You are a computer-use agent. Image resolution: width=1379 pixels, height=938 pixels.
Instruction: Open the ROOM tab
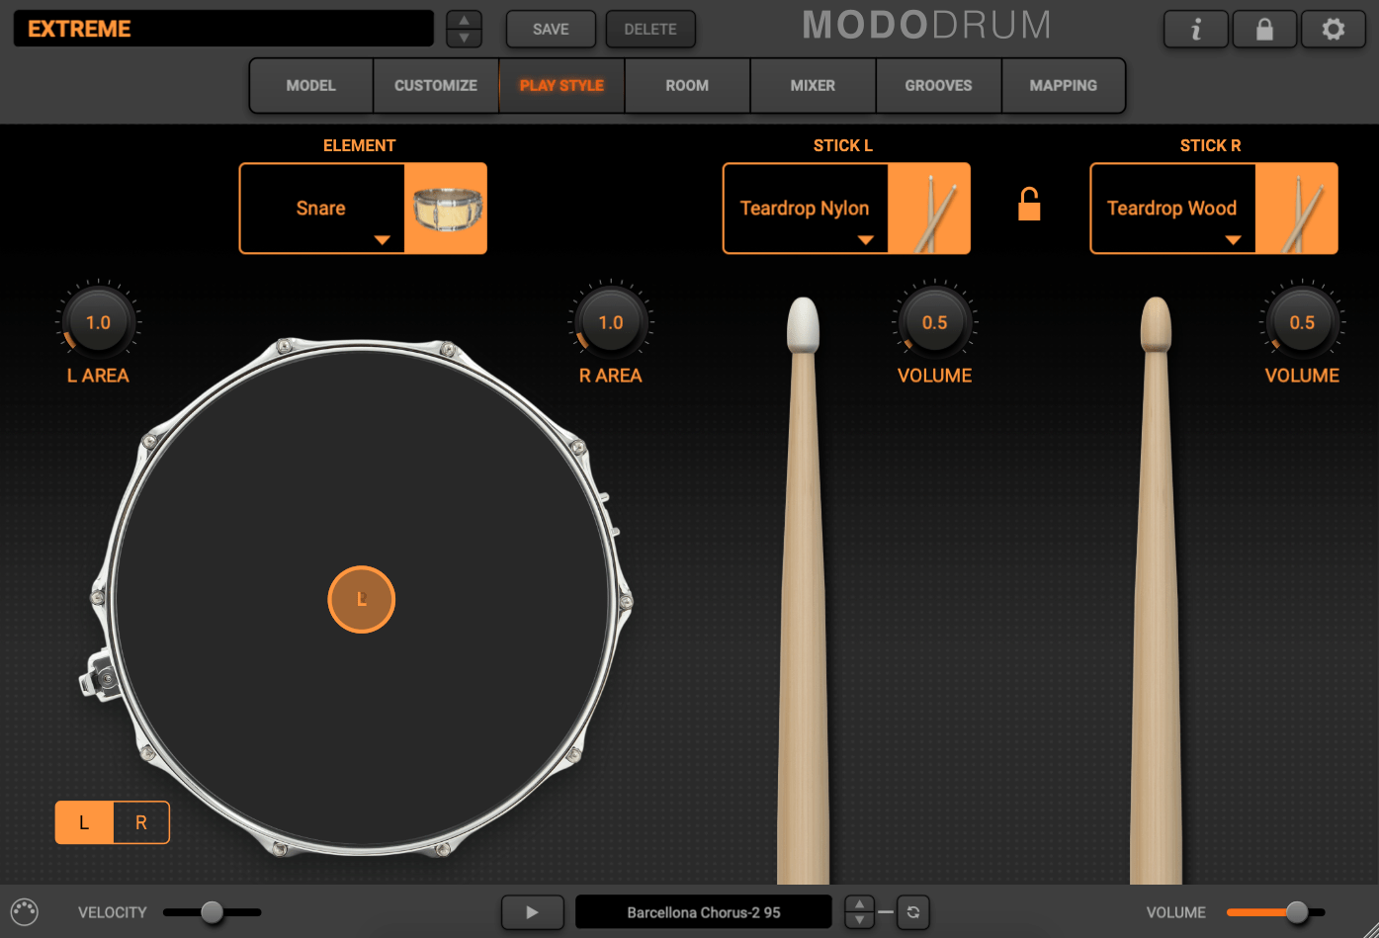687,86
